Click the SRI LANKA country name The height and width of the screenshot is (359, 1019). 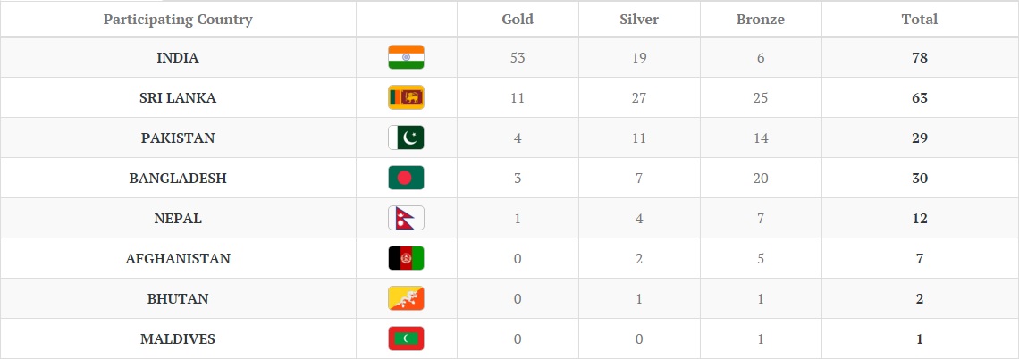tap(178, 97)
